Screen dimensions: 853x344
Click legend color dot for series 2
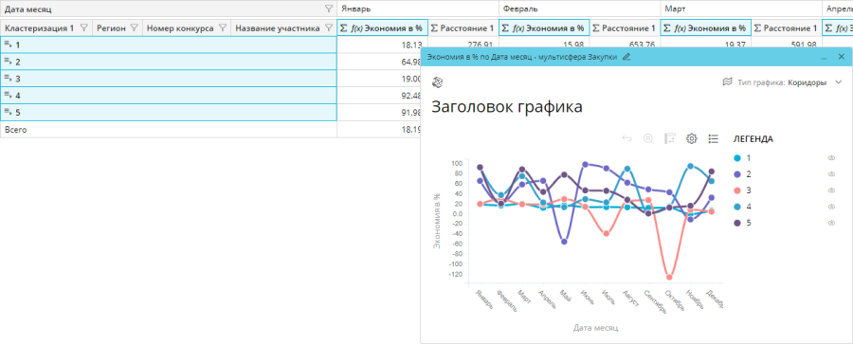click(737, 174)
